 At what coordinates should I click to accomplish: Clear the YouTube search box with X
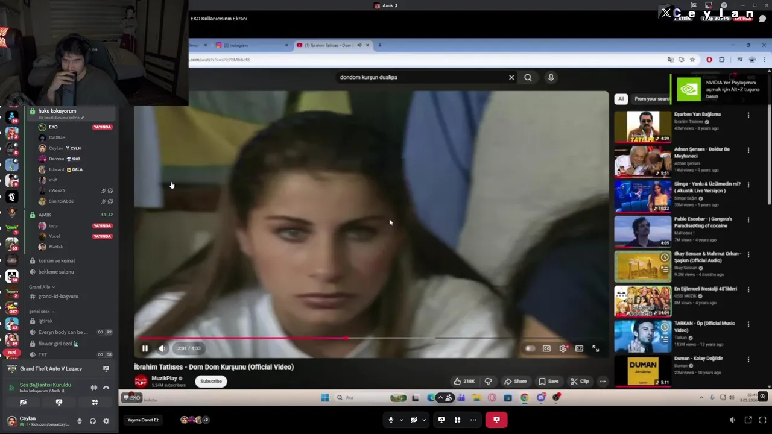coord(511,77)
